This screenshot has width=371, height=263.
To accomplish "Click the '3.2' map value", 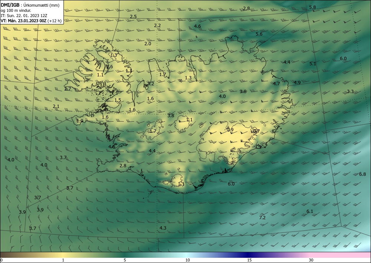I will 151,84.
